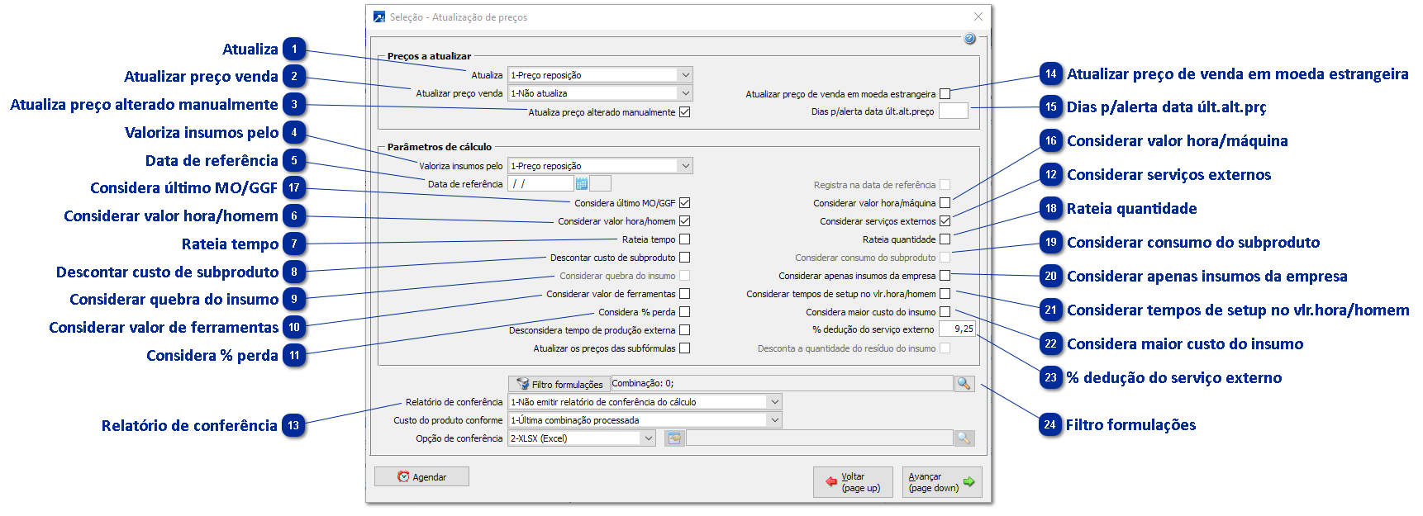This screenshot has width=1423, height=516.
Task: Click the folder icon next to Opção de conferência
Action: [674, 438]
